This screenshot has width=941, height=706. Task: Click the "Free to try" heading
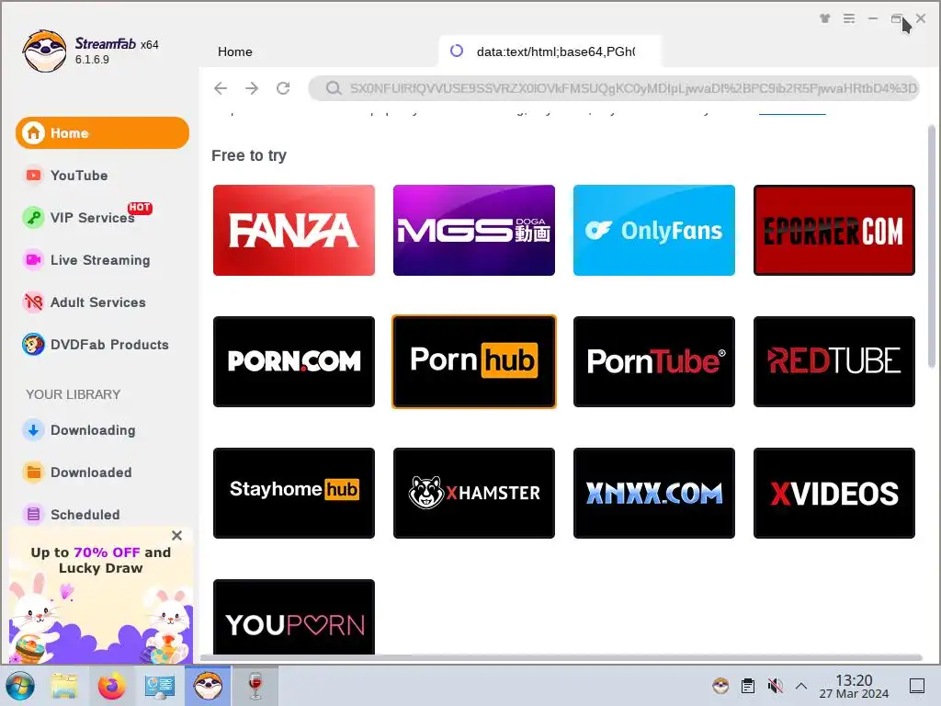(249, 155)
